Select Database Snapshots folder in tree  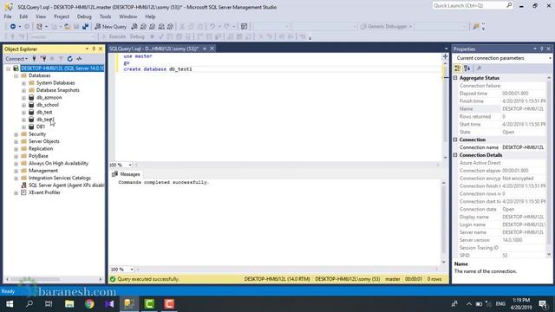pos(58,90)
